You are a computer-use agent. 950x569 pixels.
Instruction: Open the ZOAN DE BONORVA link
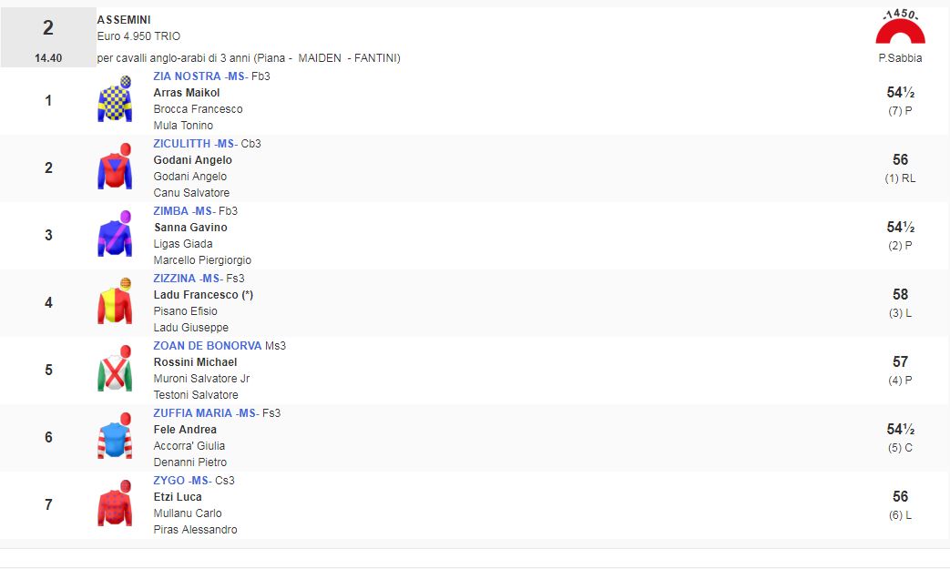pos(207,346)
